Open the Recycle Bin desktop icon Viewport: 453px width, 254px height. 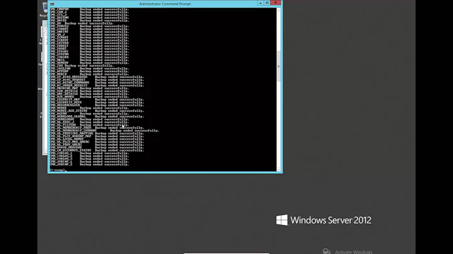tap(43, 10)
